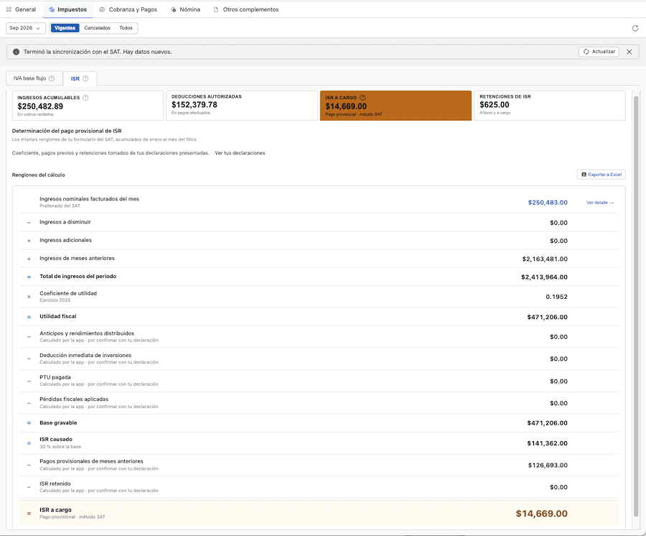Image resolution: width=646 pixels, height=536 pixels.
Task: Open the Retenciones de ISR card
Action: click(x=550, y=106)
